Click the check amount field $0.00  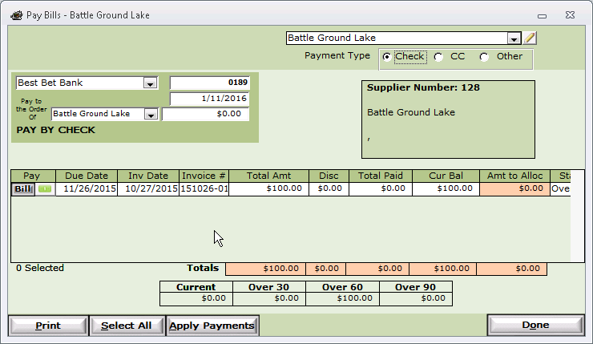[x=205, y=114]
